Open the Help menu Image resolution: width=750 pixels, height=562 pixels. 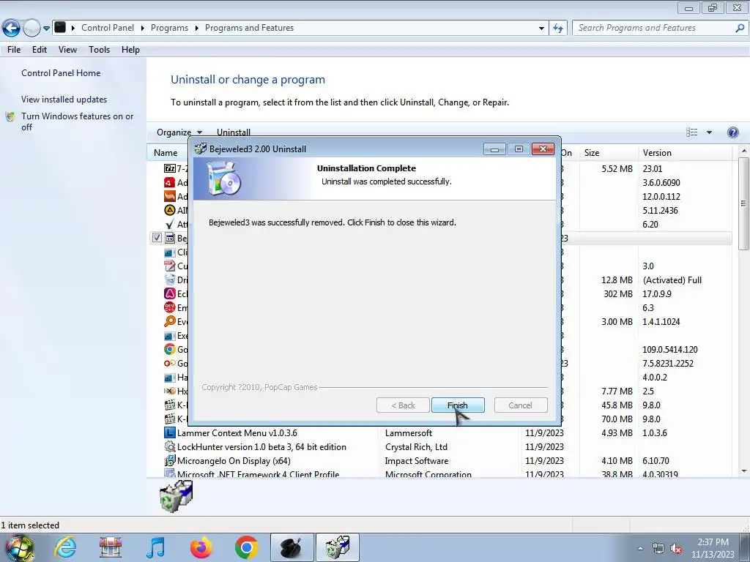130,50
